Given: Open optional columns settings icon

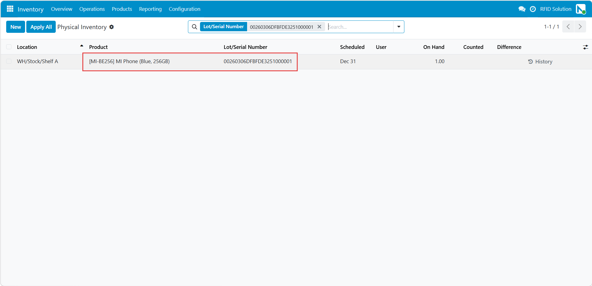Looking at the screenshot, I should [585, 47].
